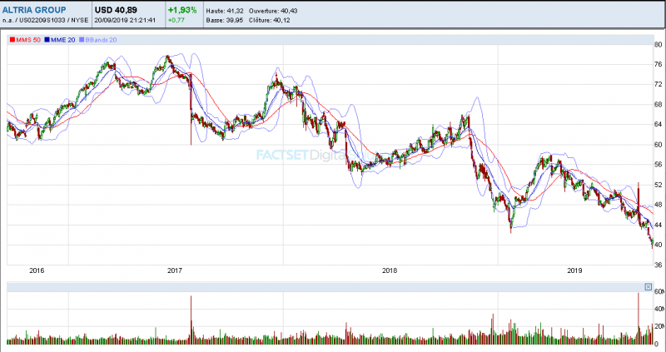Screen dimensions: 666x352
Task: Click the Haute: 41,32 value
Action: click(225, 11)
